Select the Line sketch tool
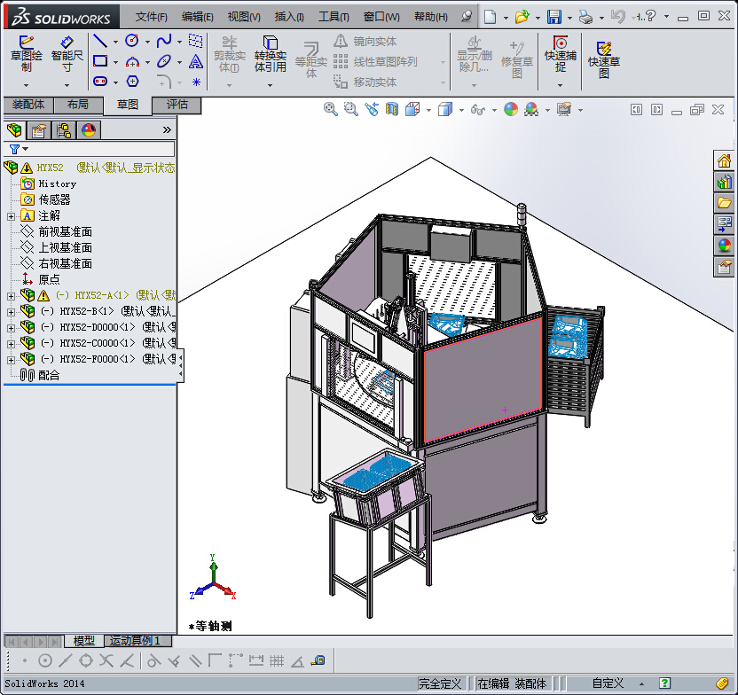 pos(99,42)
